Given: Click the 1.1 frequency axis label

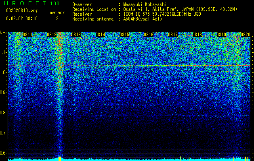Looking at the screenshot, I should [x=4, y=52].
